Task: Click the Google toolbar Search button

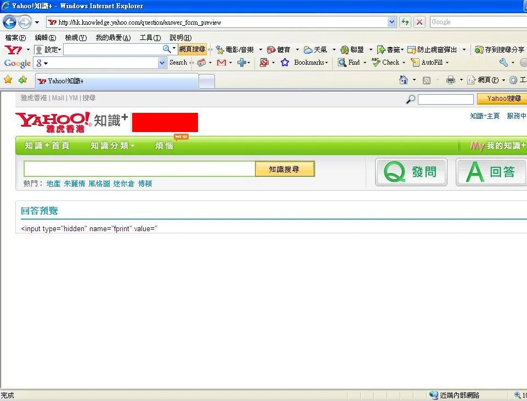Action: click(x=178, y=62)
